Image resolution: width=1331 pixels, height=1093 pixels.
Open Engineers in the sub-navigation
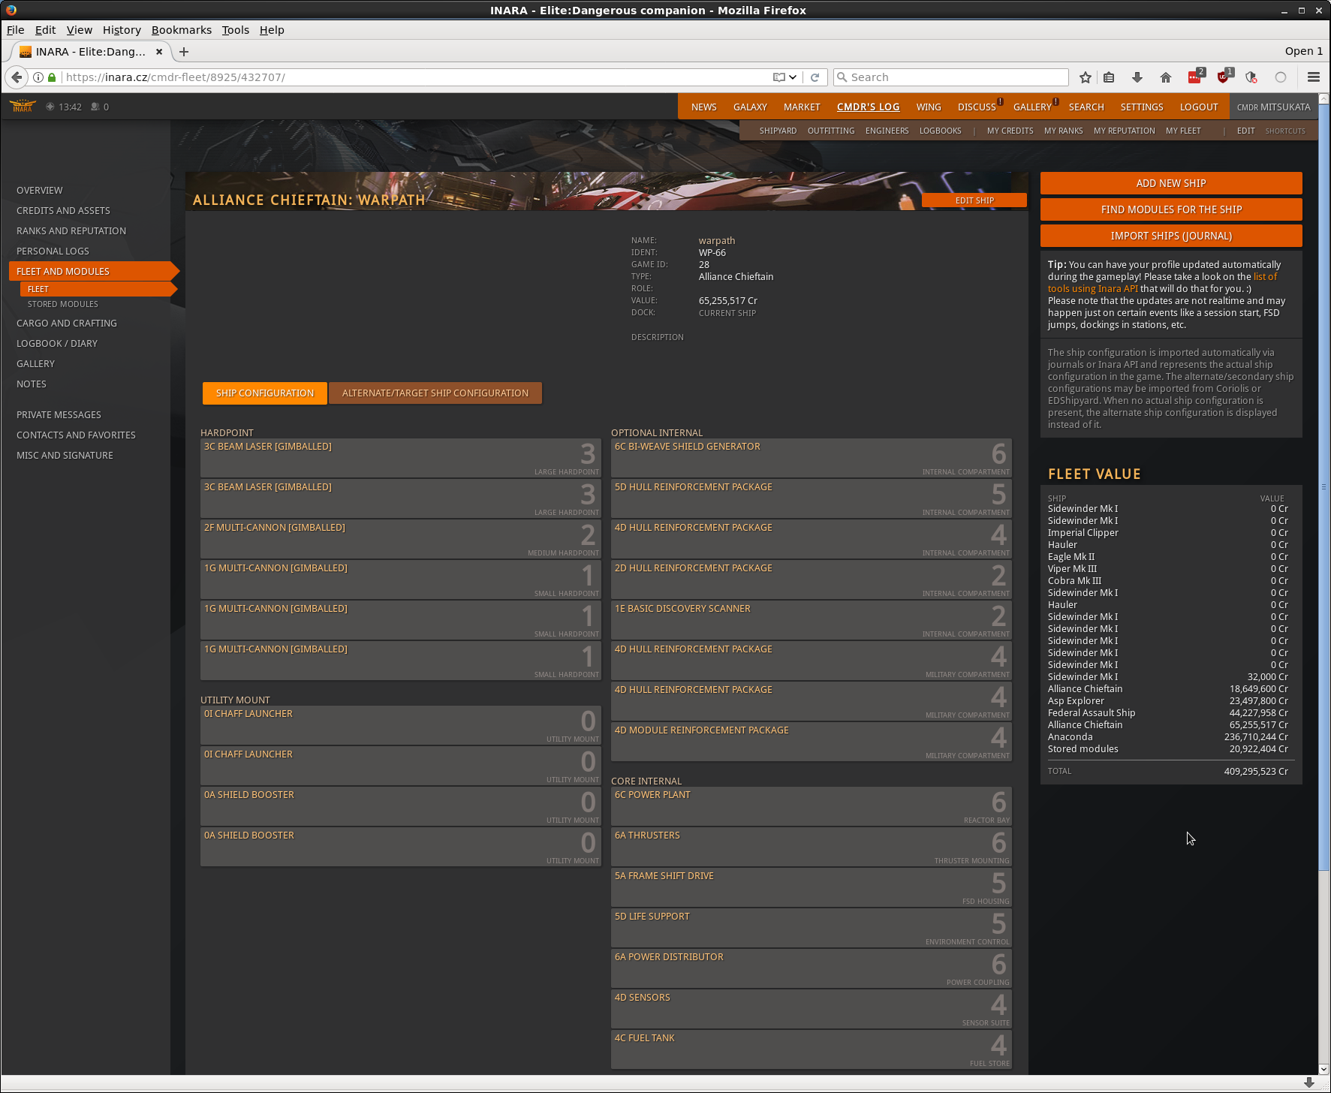887,131
